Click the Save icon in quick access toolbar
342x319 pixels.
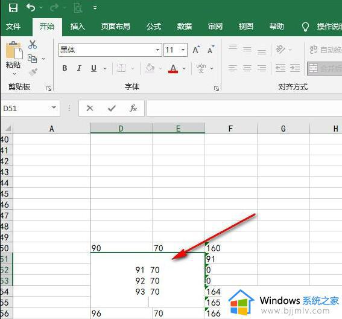coord(13,8)
